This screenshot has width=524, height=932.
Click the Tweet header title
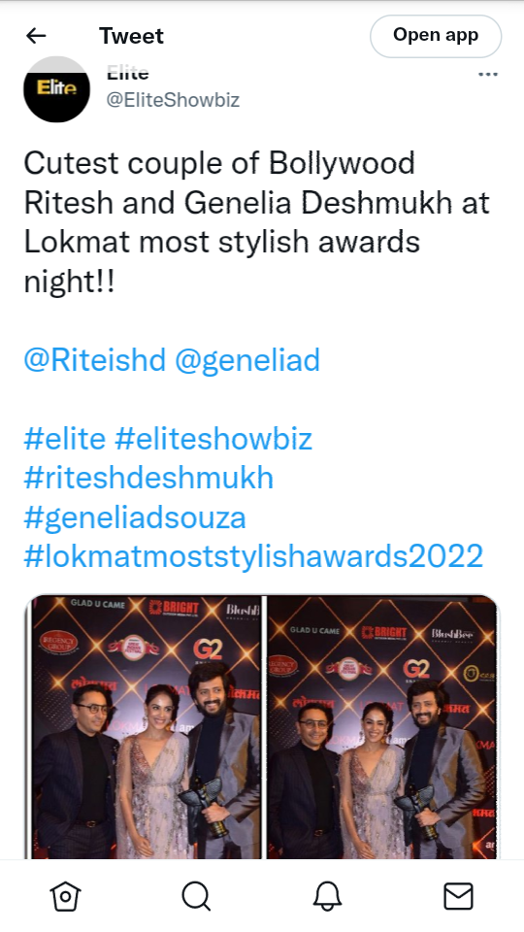click(x=131, y=36)
